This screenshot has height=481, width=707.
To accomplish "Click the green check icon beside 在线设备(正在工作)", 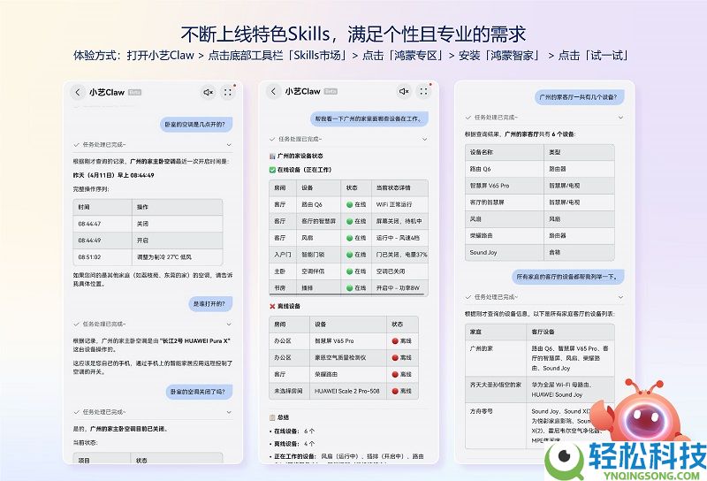I will click(272, 170).
